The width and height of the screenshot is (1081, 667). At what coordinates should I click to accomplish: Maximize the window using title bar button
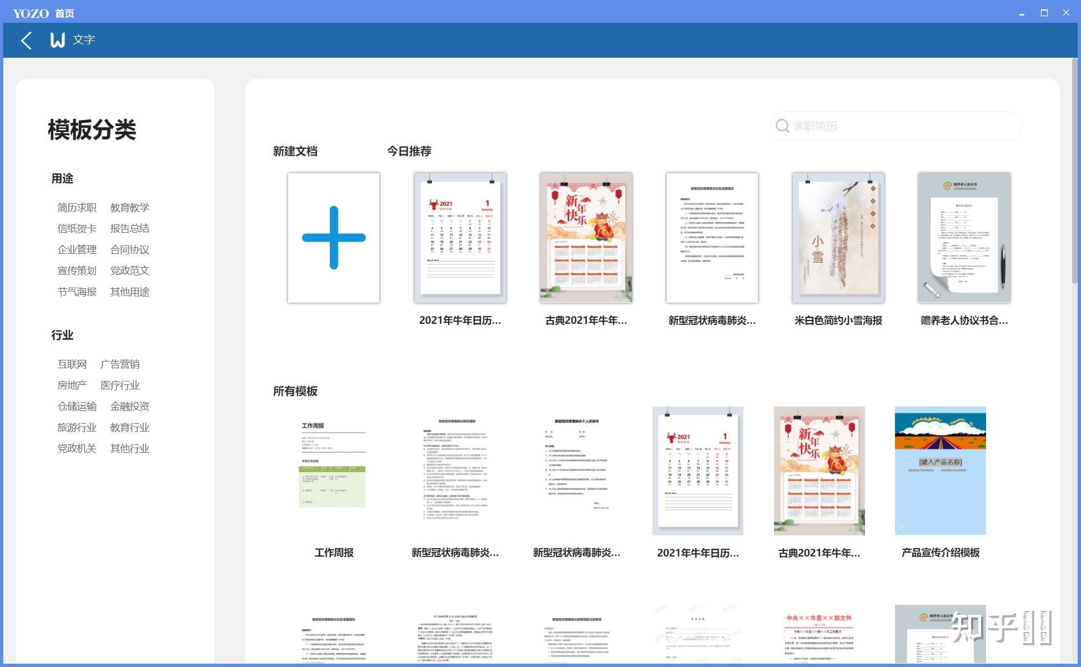[x=1044, y=13]
